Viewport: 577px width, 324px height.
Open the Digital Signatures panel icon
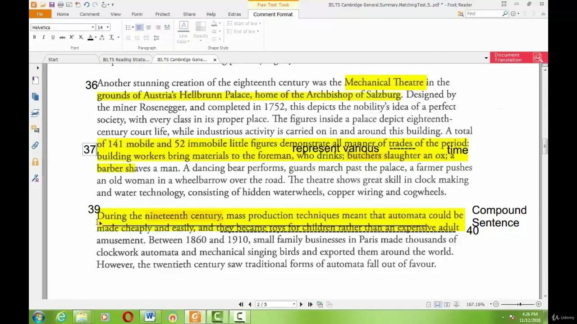tap(35, 178)
